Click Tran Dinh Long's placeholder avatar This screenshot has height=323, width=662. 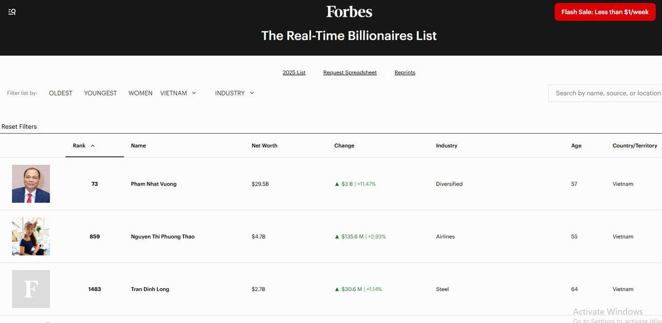(x=31, y=289)
